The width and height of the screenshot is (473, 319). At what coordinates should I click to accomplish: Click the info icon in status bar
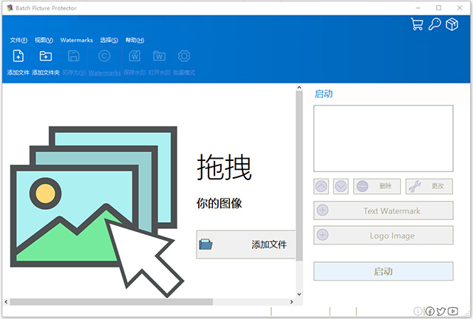[418, 311]
